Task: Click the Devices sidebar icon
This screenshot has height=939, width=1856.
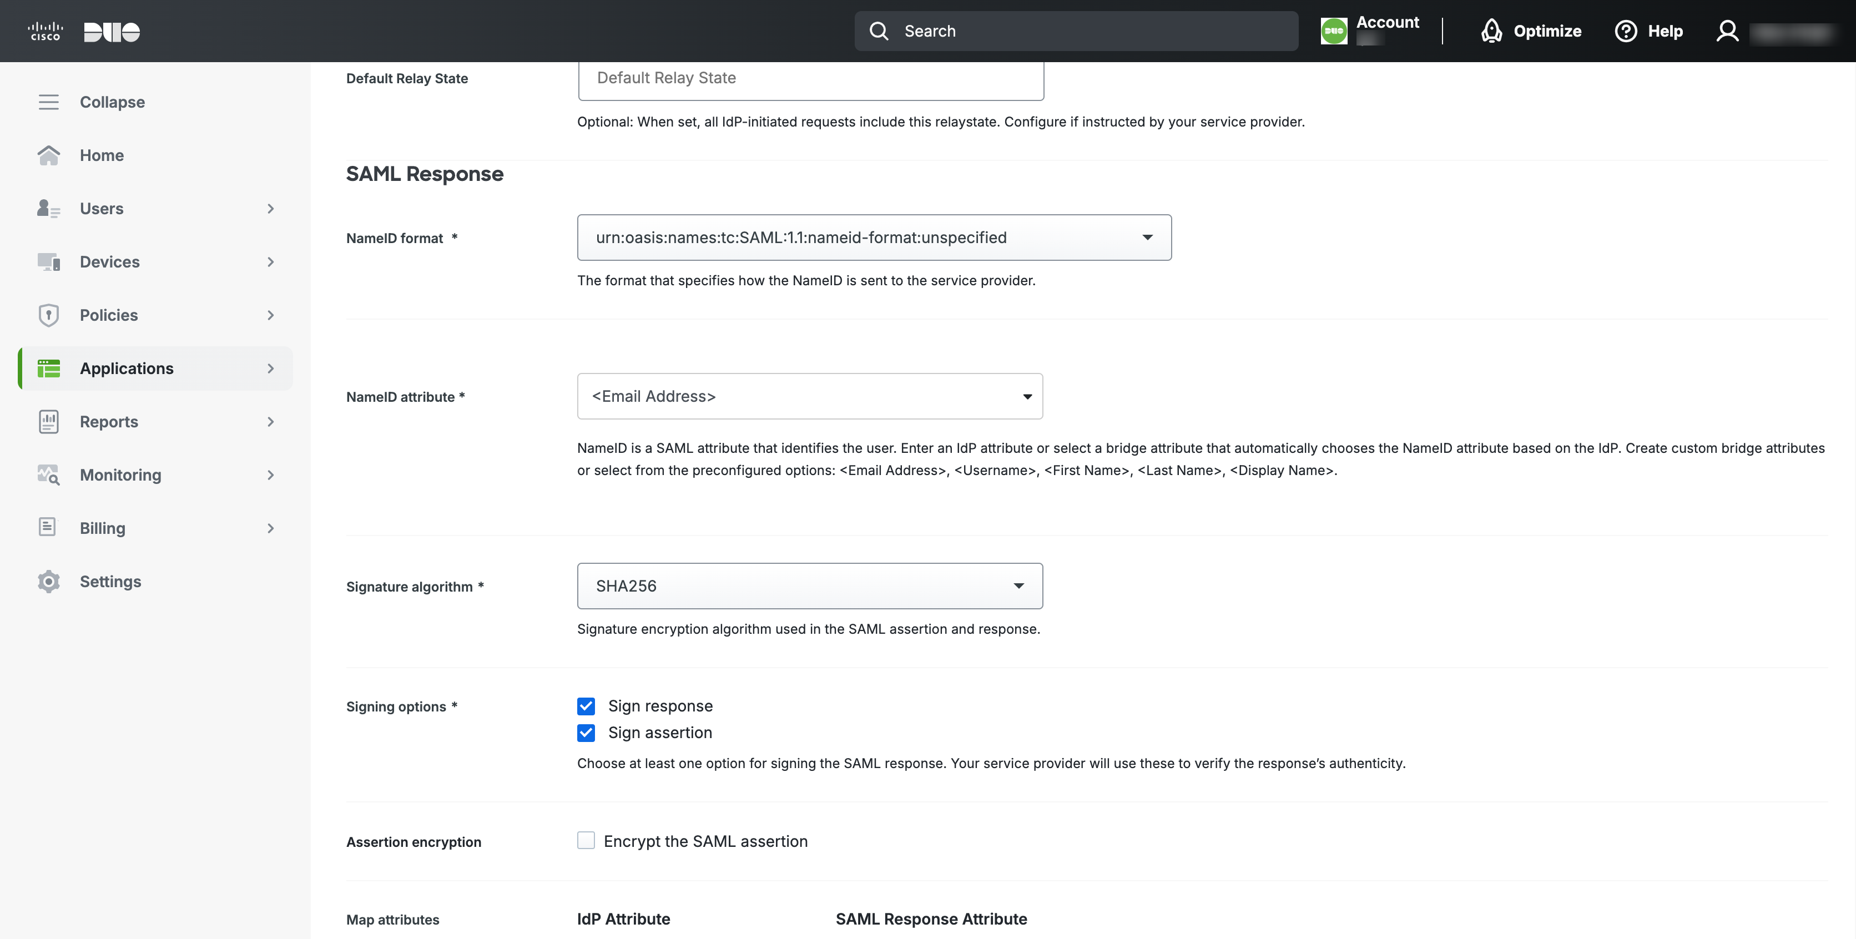Action: [48, 262]
